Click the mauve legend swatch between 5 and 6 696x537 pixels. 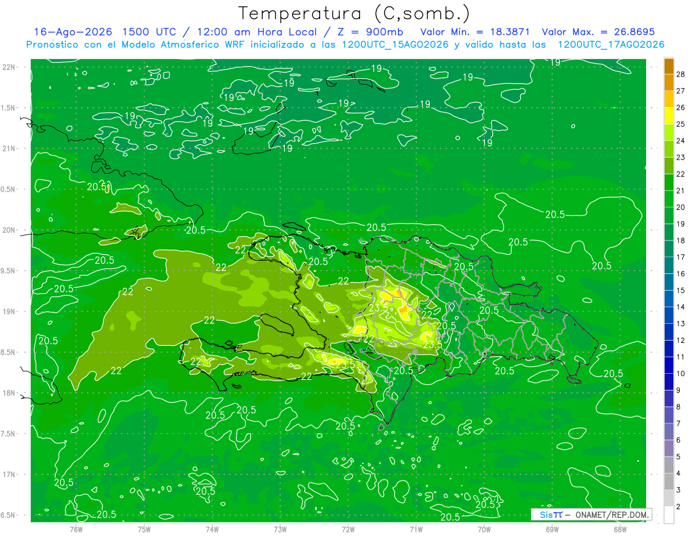669,449
